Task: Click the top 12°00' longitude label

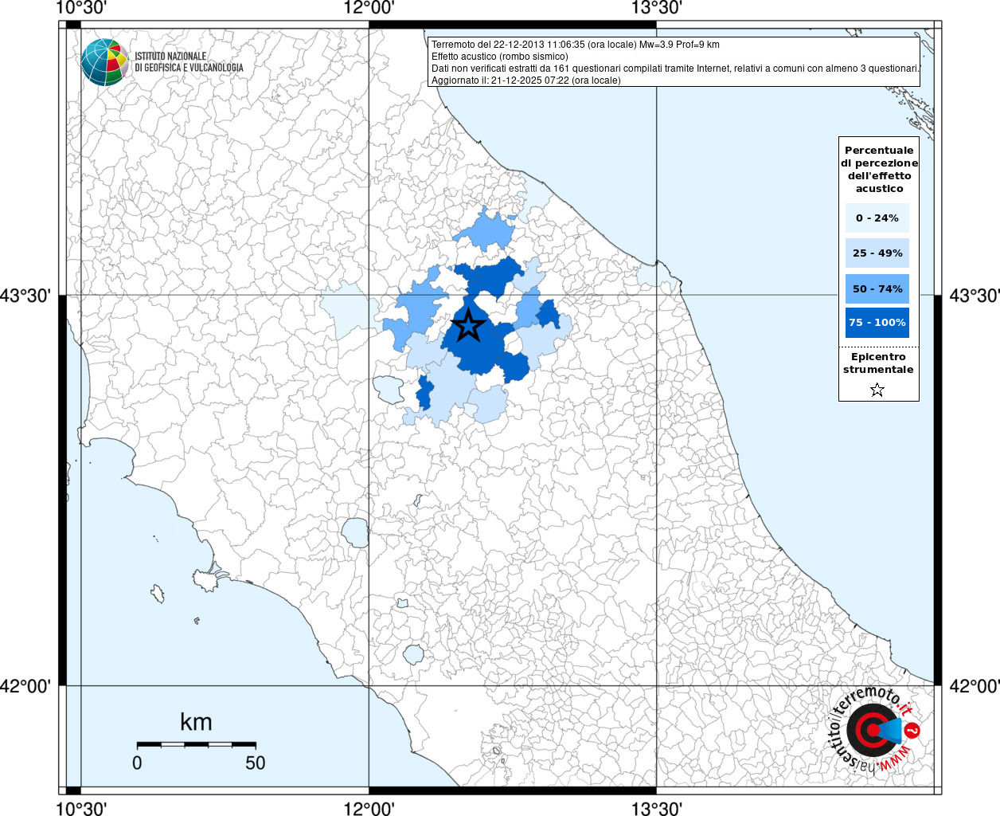Action: pyautogui.click(x=369, y=8)
